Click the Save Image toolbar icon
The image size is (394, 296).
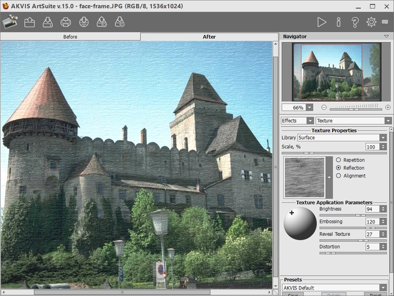(x=47, y=22)
